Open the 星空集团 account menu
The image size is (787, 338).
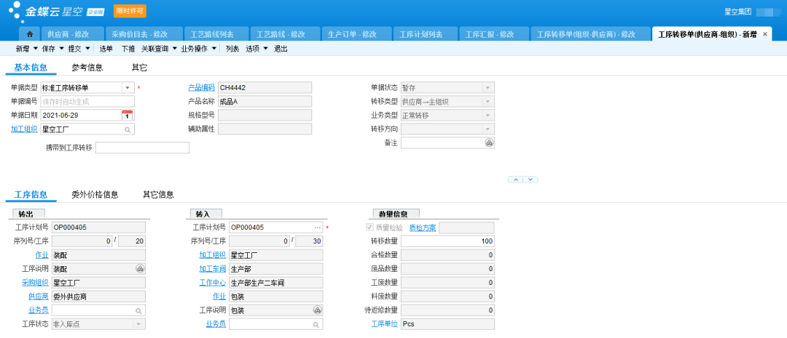pos(737,11)
